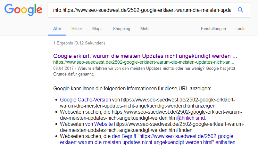Click the Google logo
The height and width of the screenshot is (153, 258).
tap(23, 10)
